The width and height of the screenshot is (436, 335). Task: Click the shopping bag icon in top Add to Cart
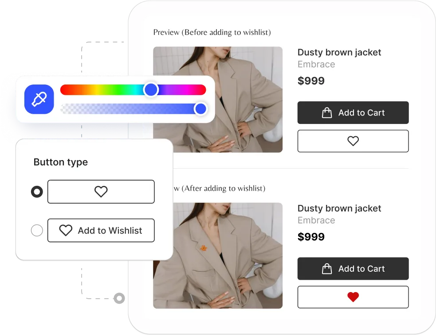[327, 112]
